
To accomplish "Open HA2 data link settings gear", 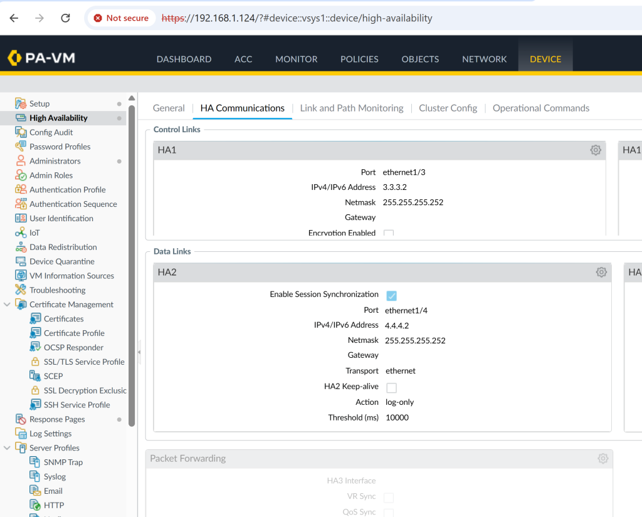I will (601, 272).
